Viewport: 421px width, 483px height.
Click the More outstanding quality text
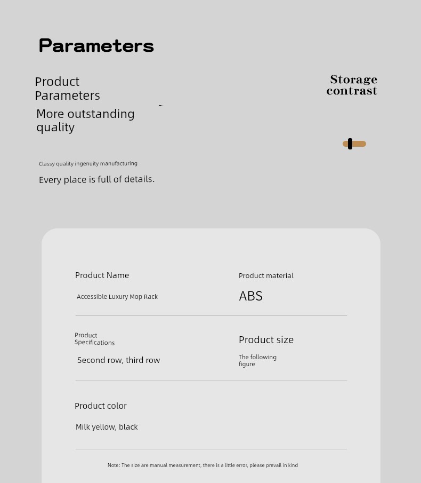point(85,120)
